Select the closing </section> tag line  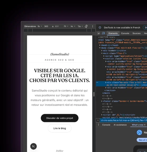click(110, 90)
